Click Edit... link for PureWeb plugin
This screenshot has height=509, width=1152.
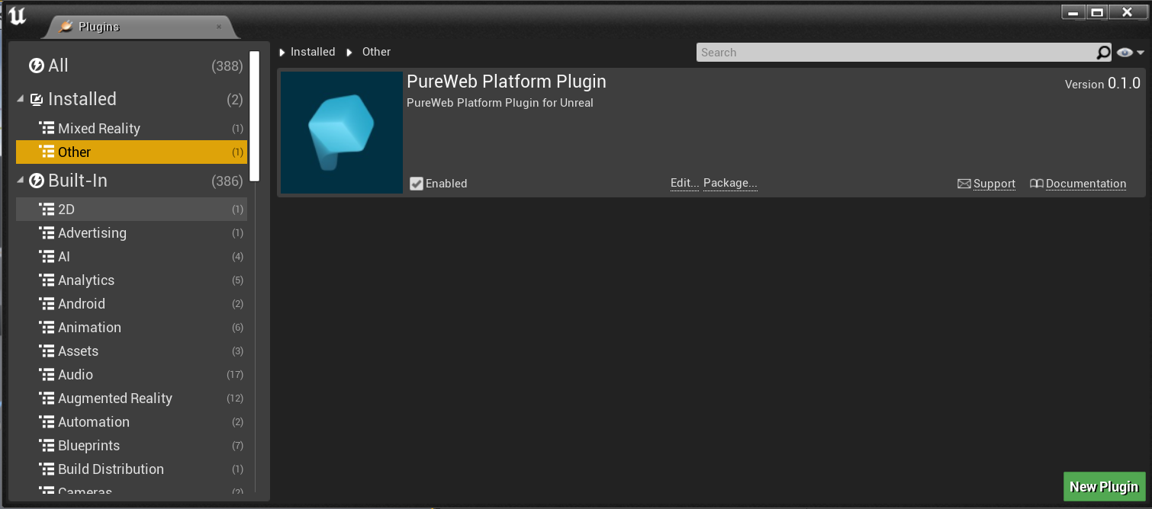[x=684, y=183]
